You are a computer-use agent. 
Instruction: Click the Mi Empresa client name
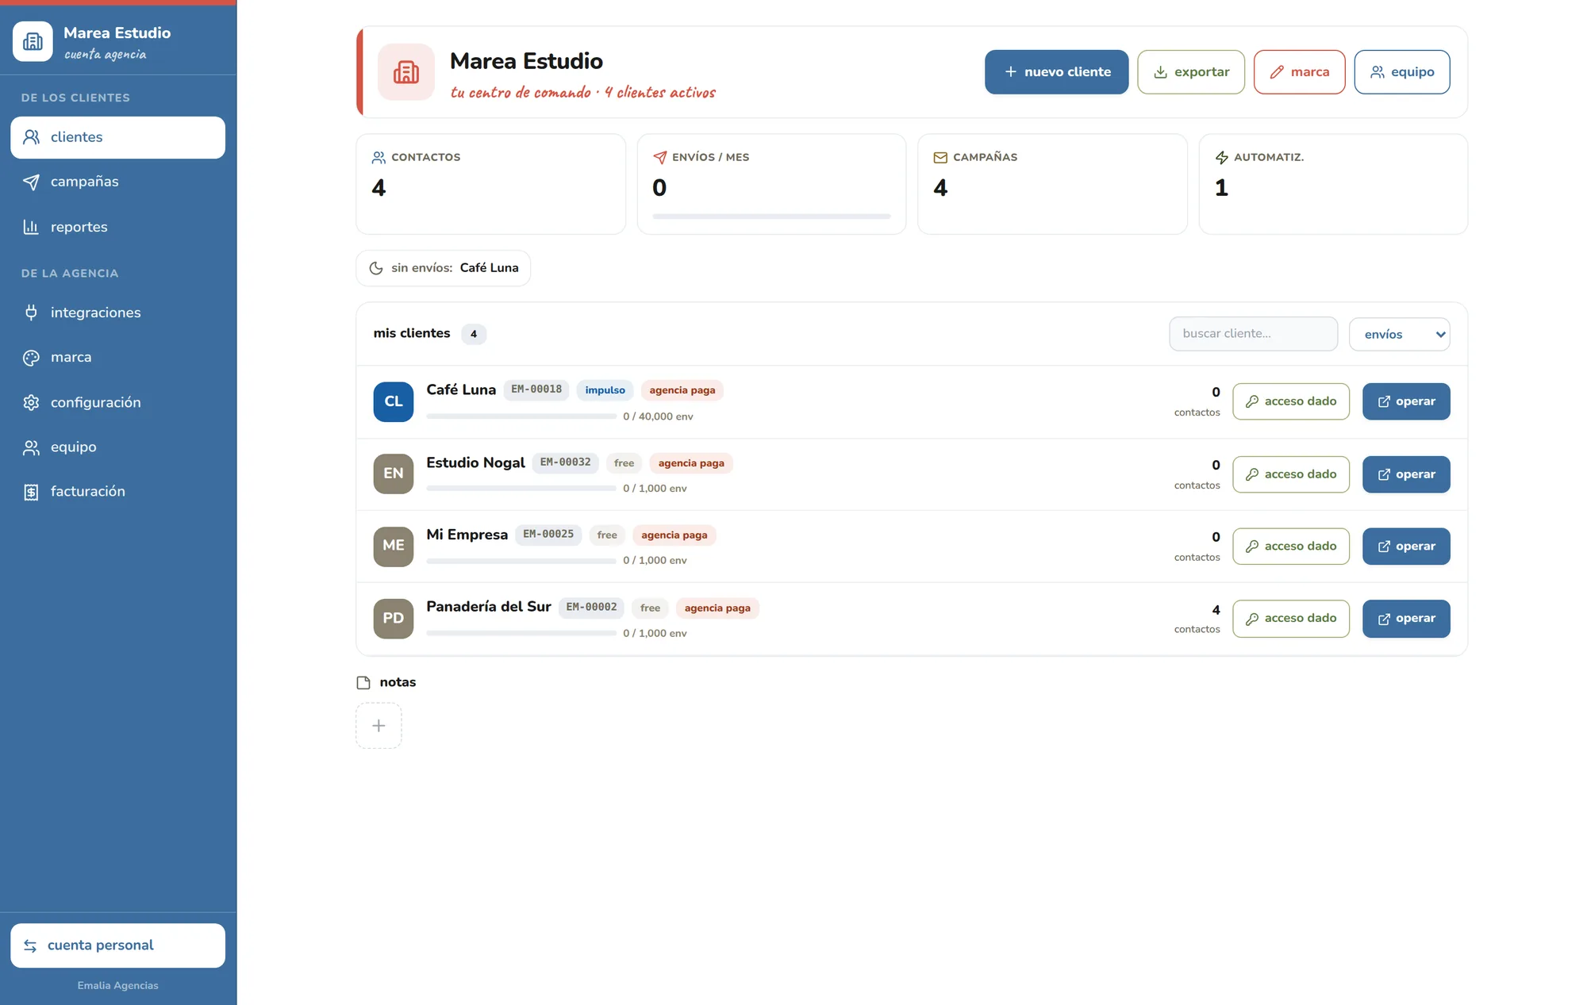click(x=467, y=535)
